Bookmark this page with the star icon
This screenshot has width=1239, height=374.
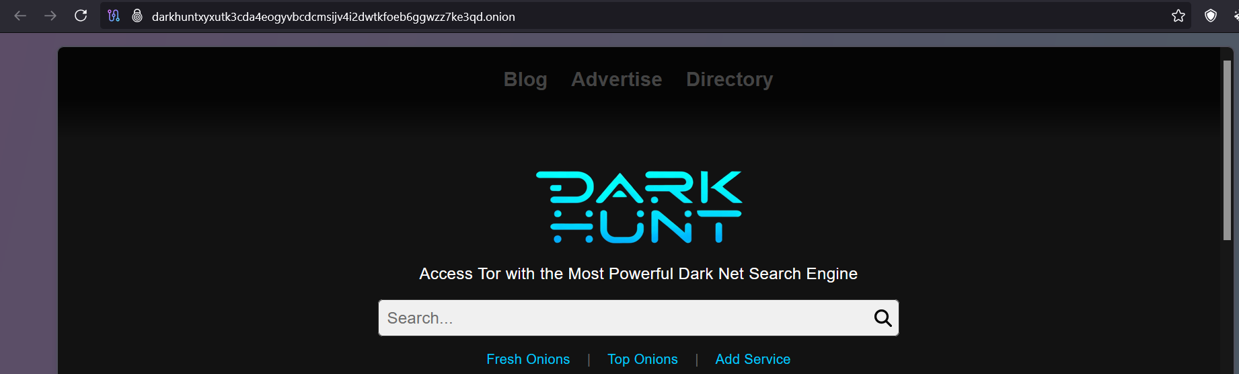click(1178, 16)
